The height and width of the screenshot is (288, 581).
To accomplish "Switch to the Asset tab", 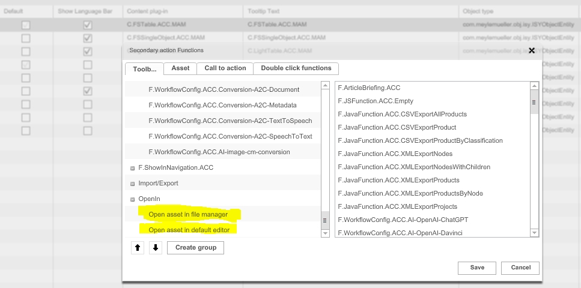I will (x=180, y=68).
